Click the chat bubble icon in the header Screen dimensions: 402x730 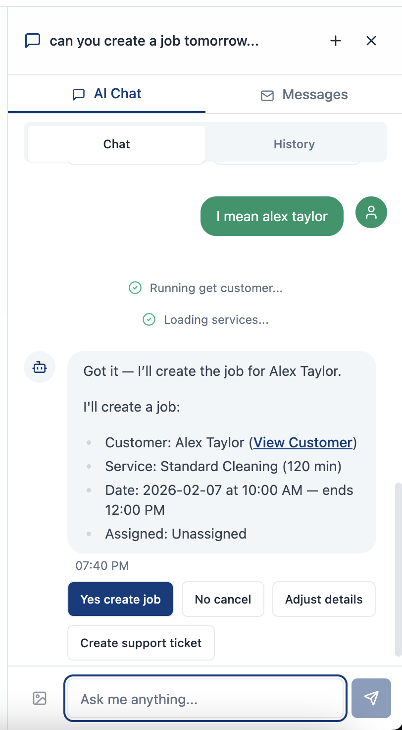(32, 41)
